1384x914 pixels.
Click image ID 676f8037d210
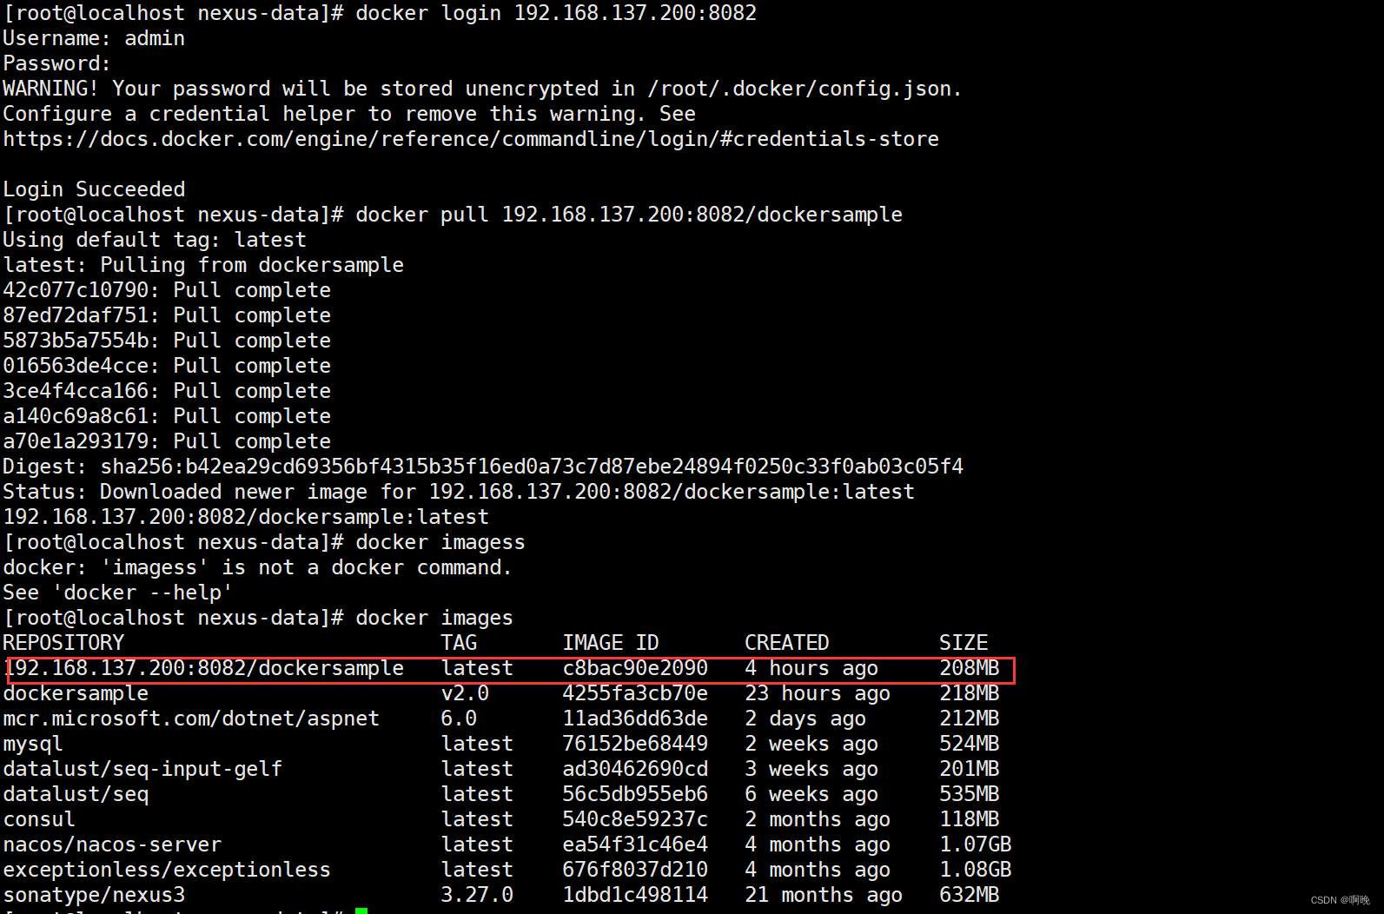tap(635, 870)
